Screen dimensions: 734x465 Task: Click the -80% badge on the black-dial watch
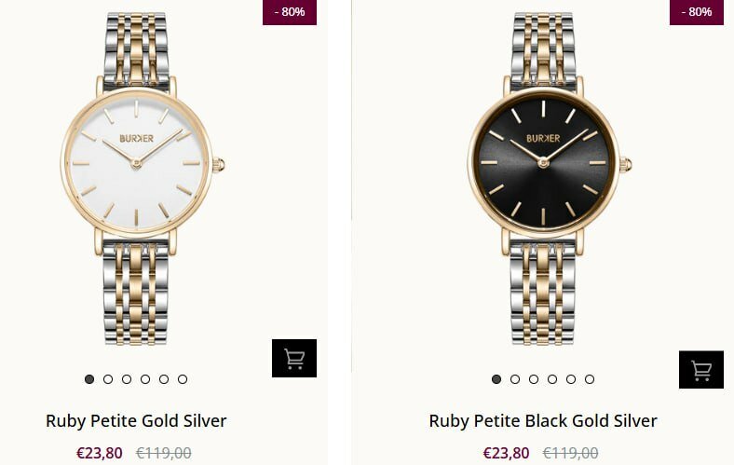pos(697,12)
